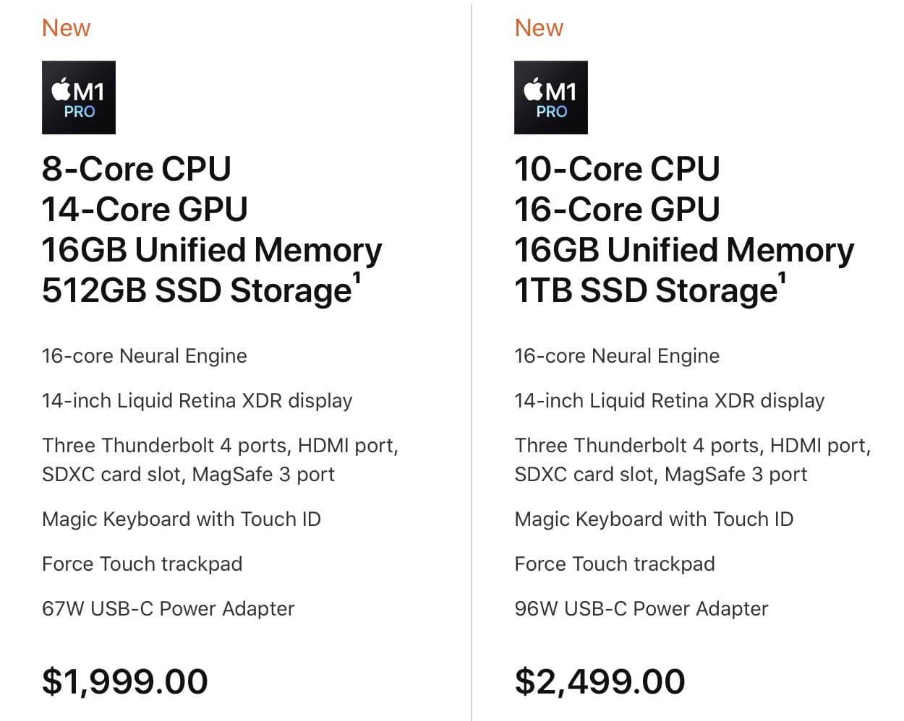
Task: Select the 8-Core CPU heading
Action: pos(136,169)
